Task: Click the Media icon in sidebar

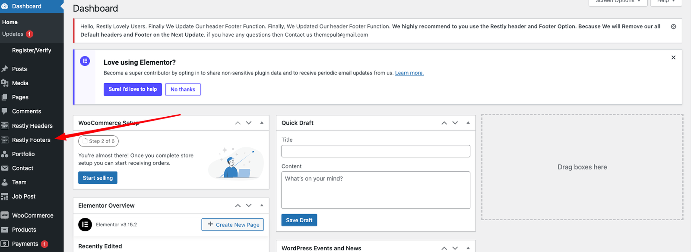Action: click(x=5, y=83)
